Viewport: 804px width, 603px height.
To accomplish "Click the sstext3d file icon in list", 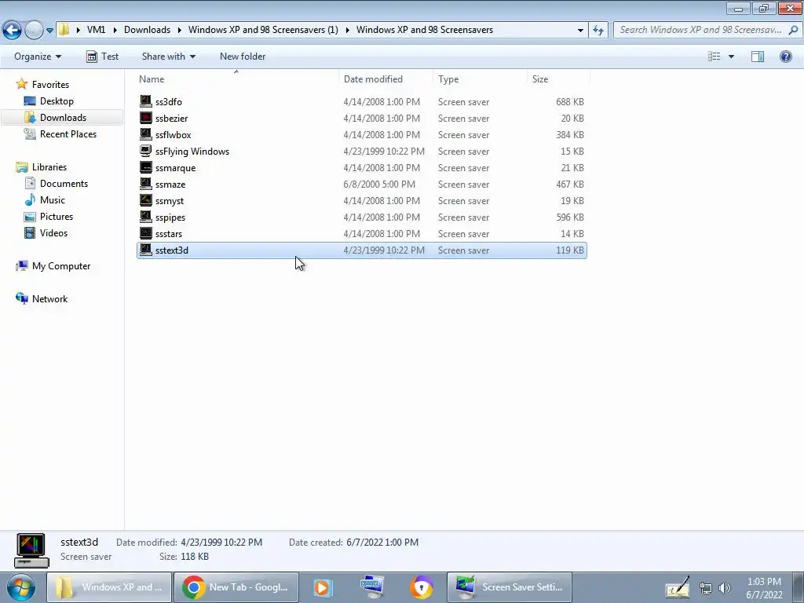I will coord(146,250).
